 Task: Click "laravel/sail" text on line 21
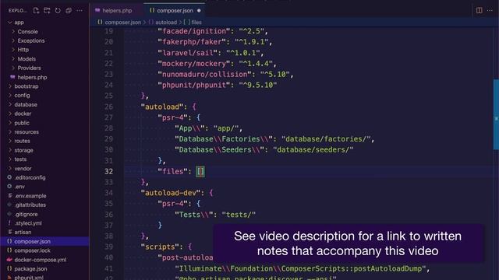pyautogui.click(x=187, y=53)
